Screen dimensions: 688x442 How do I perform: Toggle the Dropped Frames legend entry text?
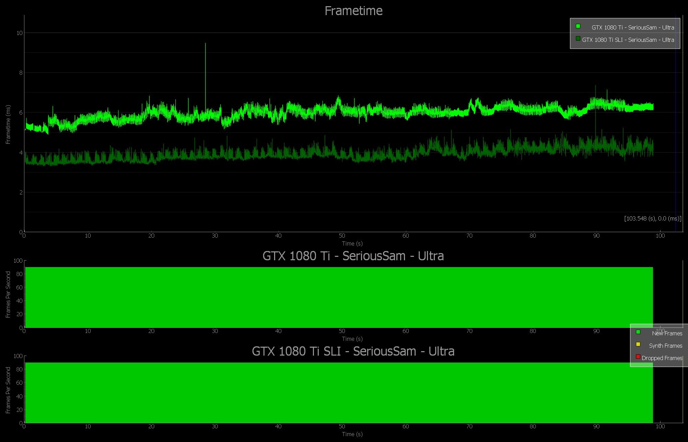tap(662, 358)
